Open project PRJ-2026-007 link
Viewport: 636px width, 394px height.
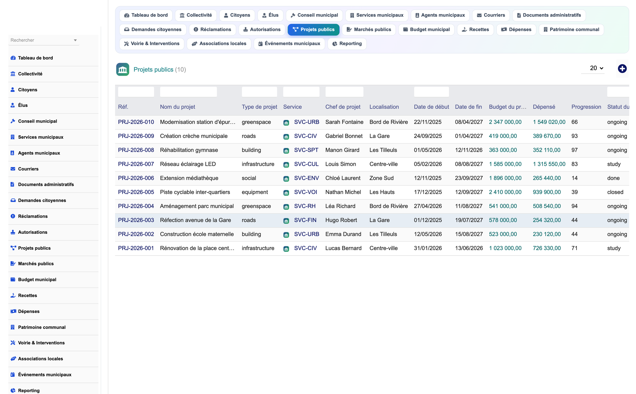click(x=136, y=164)
